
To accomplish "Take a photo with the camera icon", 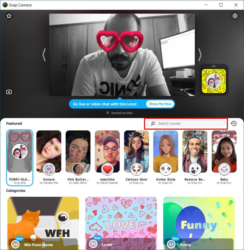I will 9,92.
